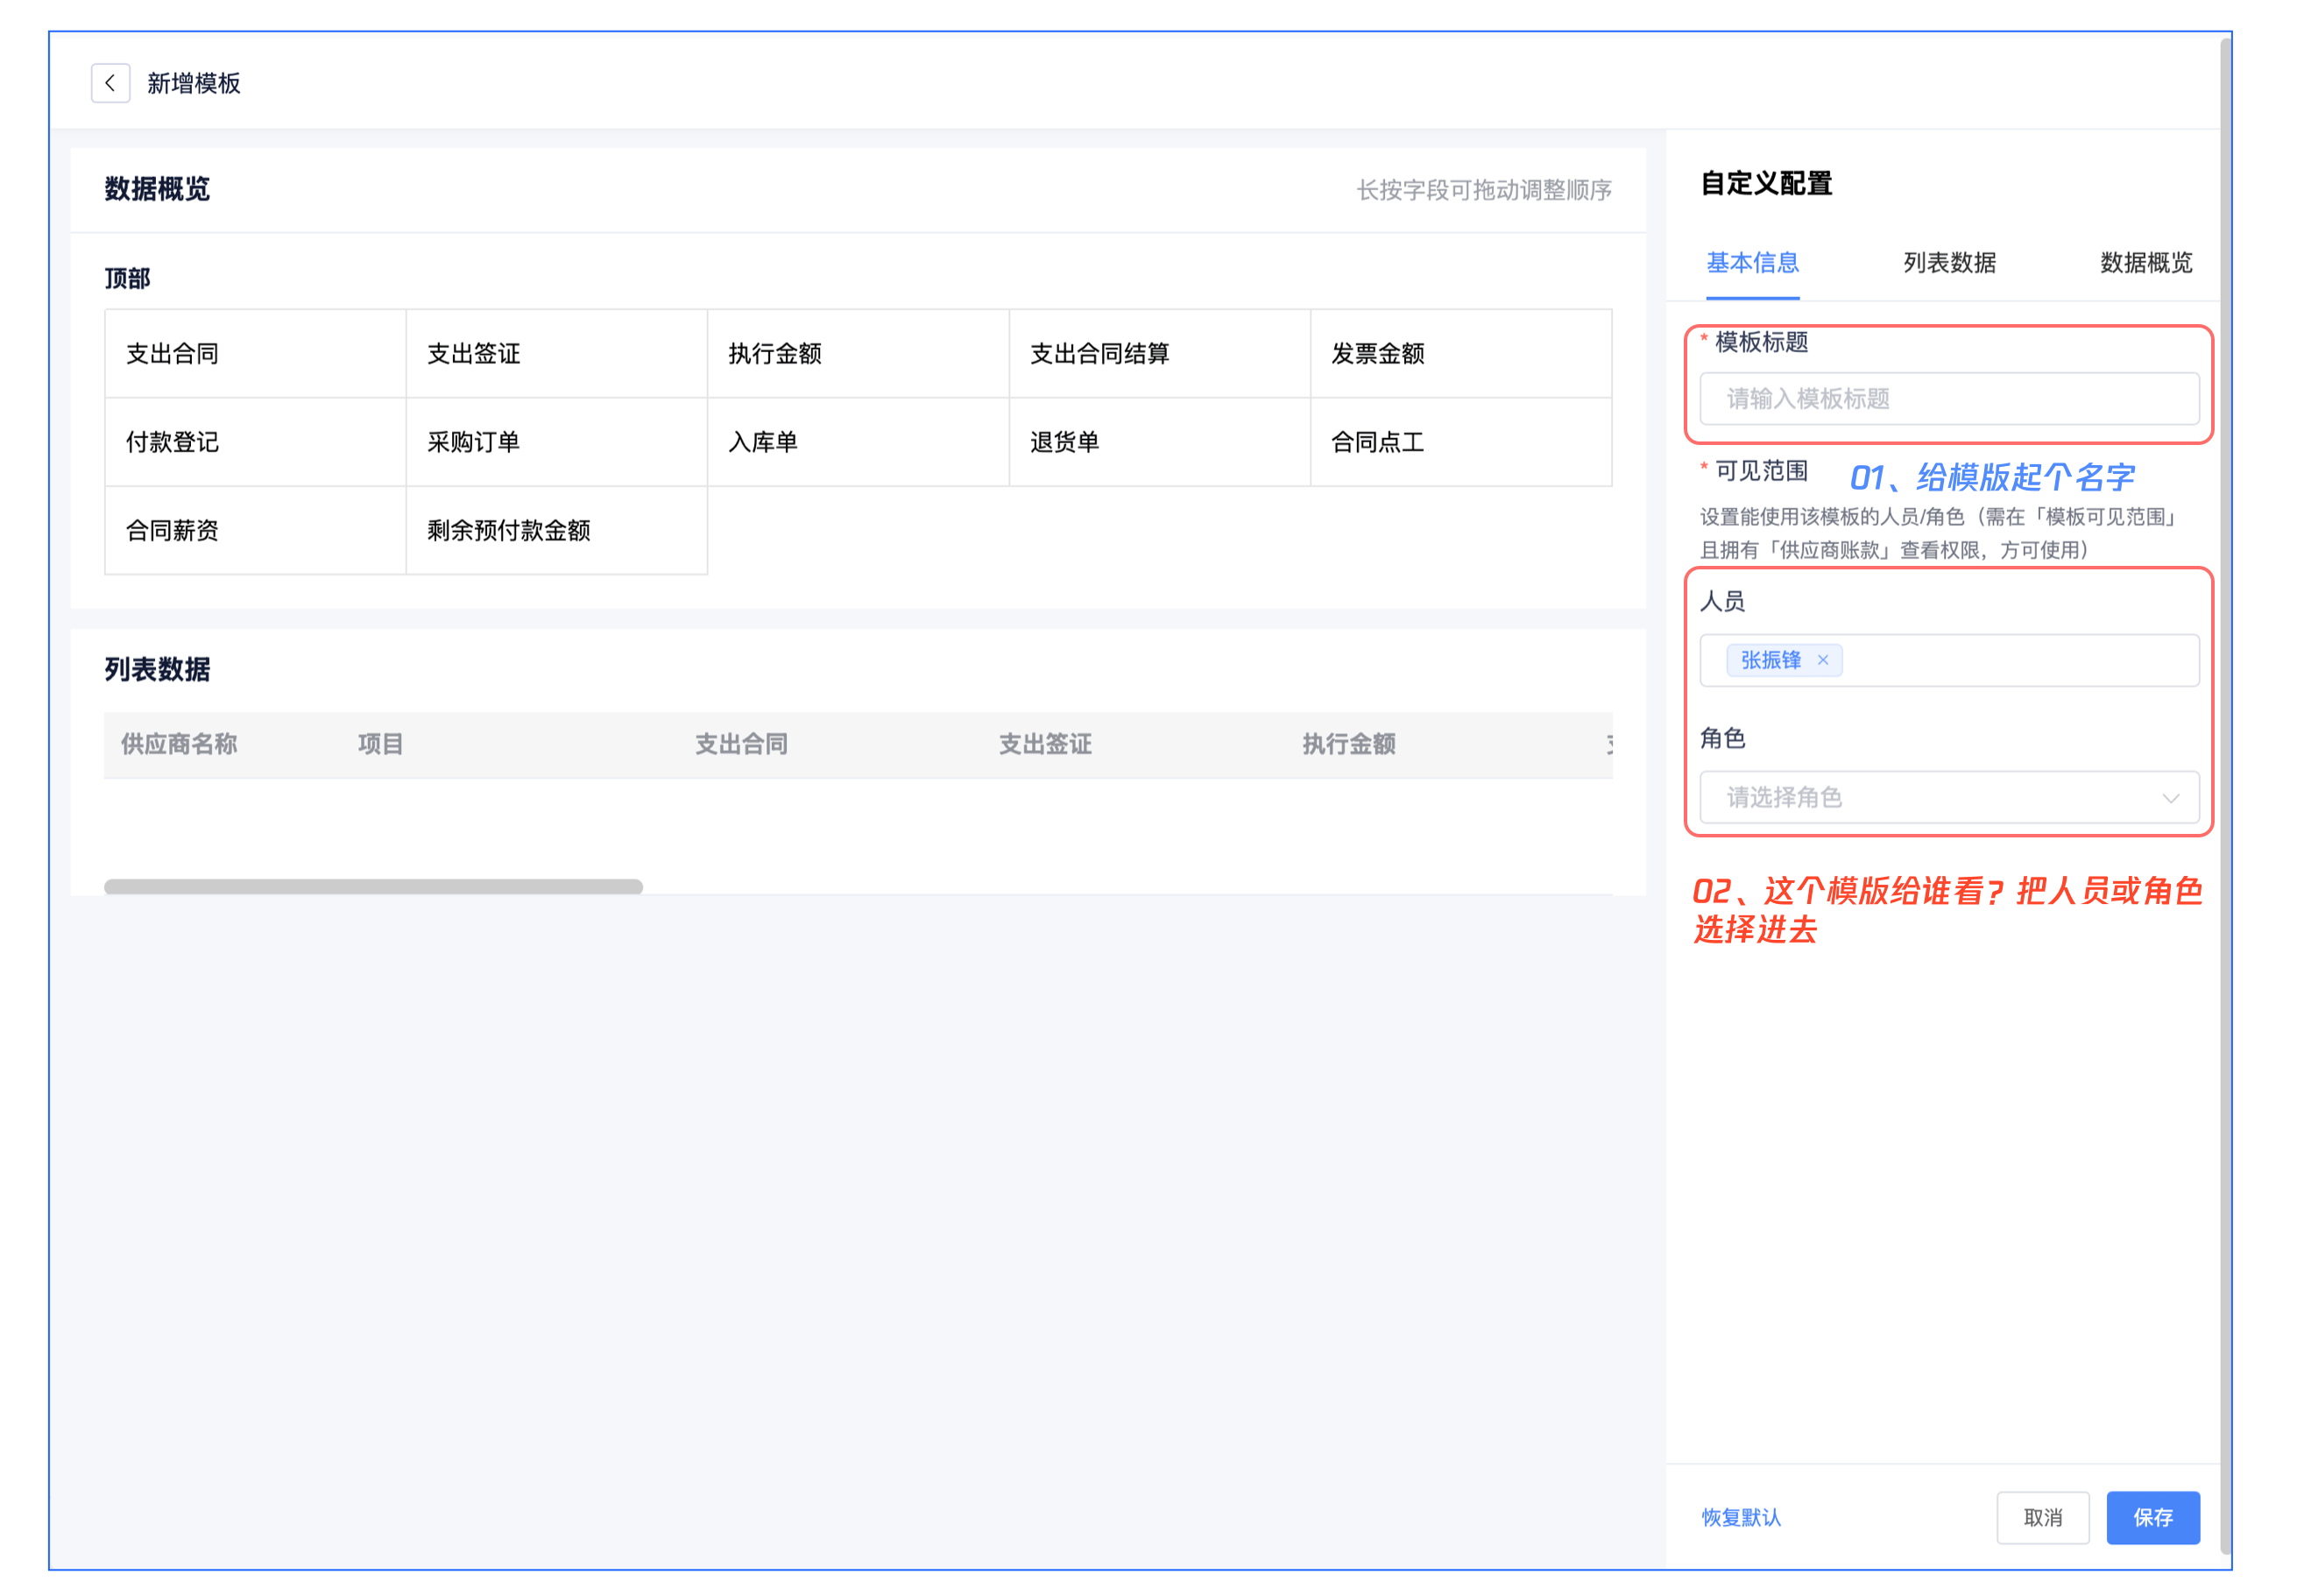Click the 模板标题 input field
Viewport: 2297px width, 1596px height.
pyautogui.click(x=1948, y=399)
